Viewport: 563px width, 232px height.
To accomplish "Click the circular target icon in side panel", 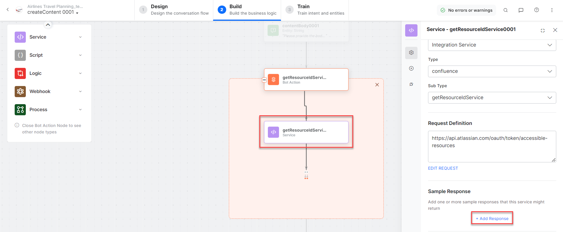I will [411, 68].
